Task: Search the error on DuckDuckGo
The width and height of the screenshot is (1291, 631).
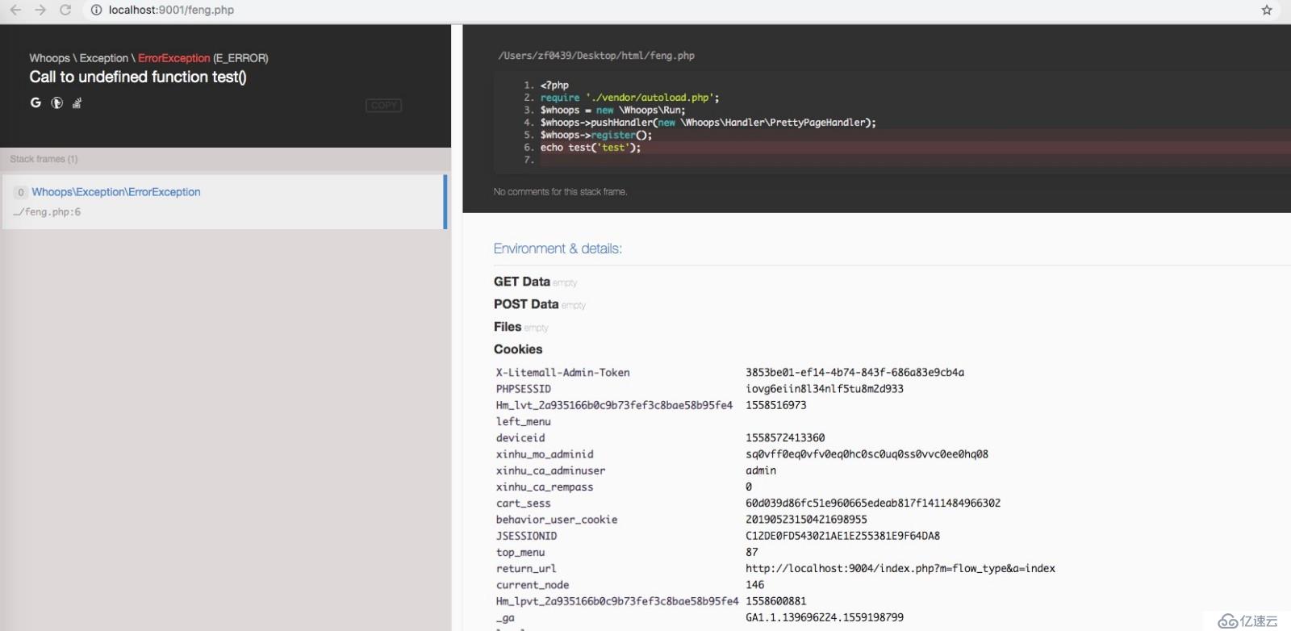Action: click(x=57, y=102)
